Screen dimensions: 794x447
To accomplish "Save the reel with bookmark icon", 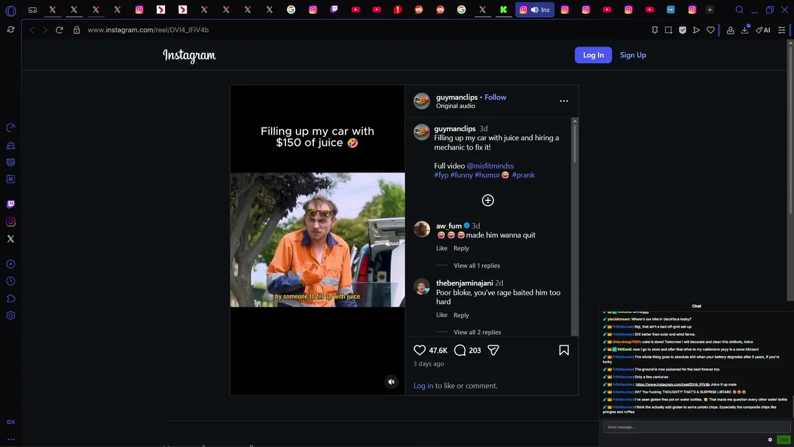I will click(564, 350).
